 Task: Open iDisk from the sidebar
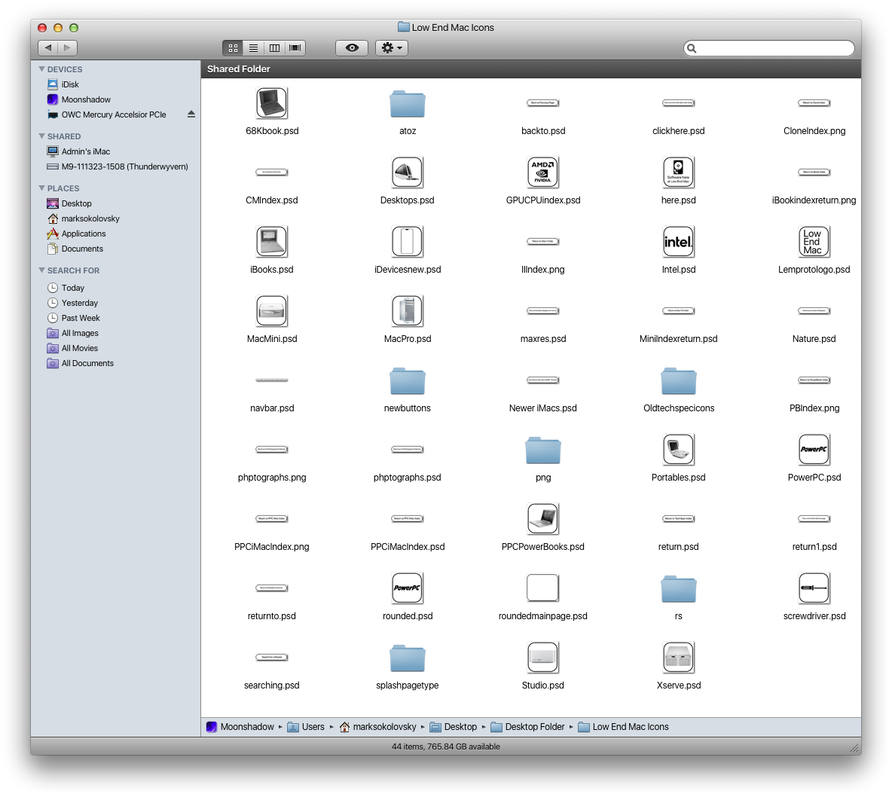tap(70, 84)
